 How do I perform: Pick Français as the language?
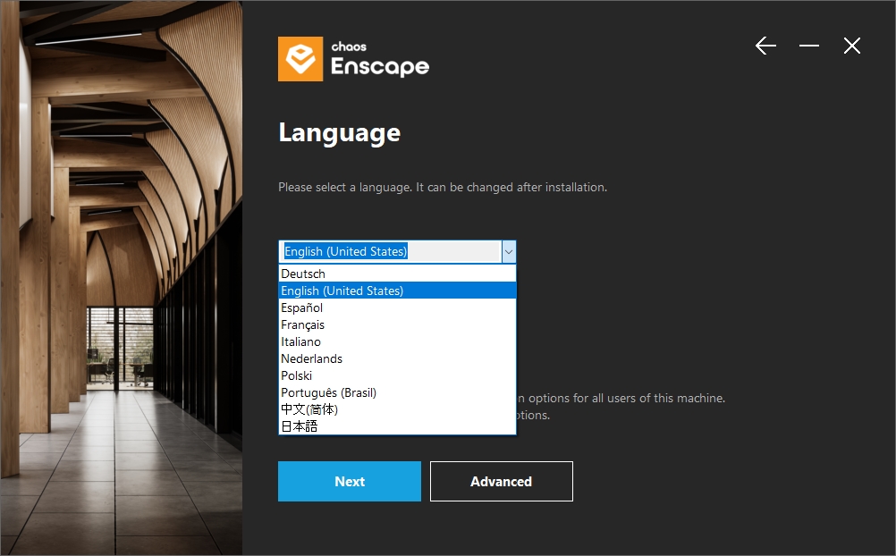pyautogui.click(x=397, y=324)
